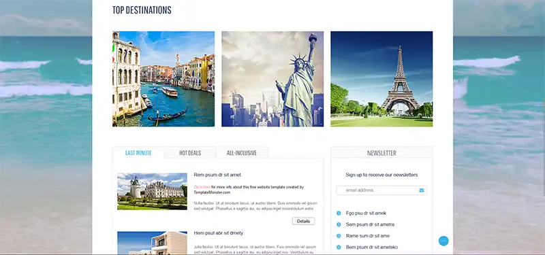
Task: Click bullet arrow beside Fgo psu dr sit amek
Action: pos(339,213)
